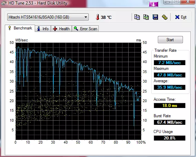Click the Minimum transfer rate value box
Screen dimensions: 196x157
170,62
